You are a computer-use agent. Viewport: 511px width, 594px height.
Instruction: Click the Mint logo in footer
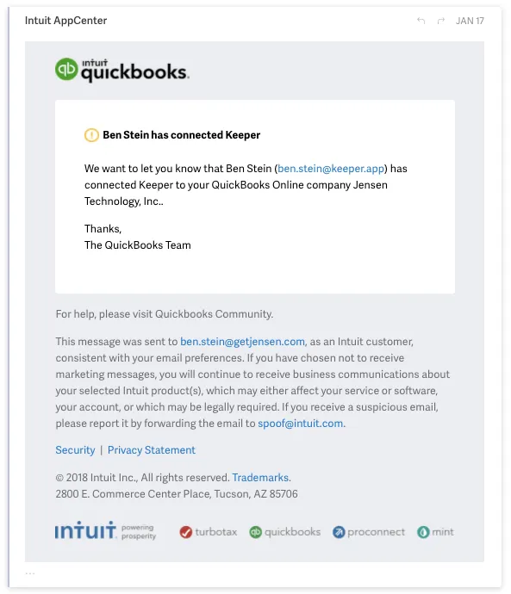click(x=435, y=532)
